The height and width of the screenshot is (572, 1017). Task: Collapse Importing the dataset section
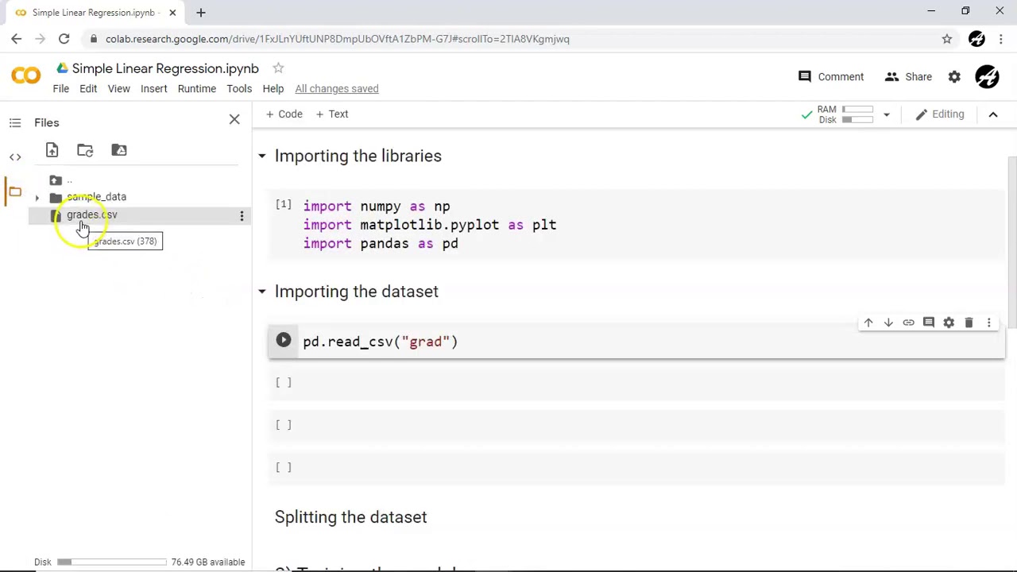pos(261,292)
